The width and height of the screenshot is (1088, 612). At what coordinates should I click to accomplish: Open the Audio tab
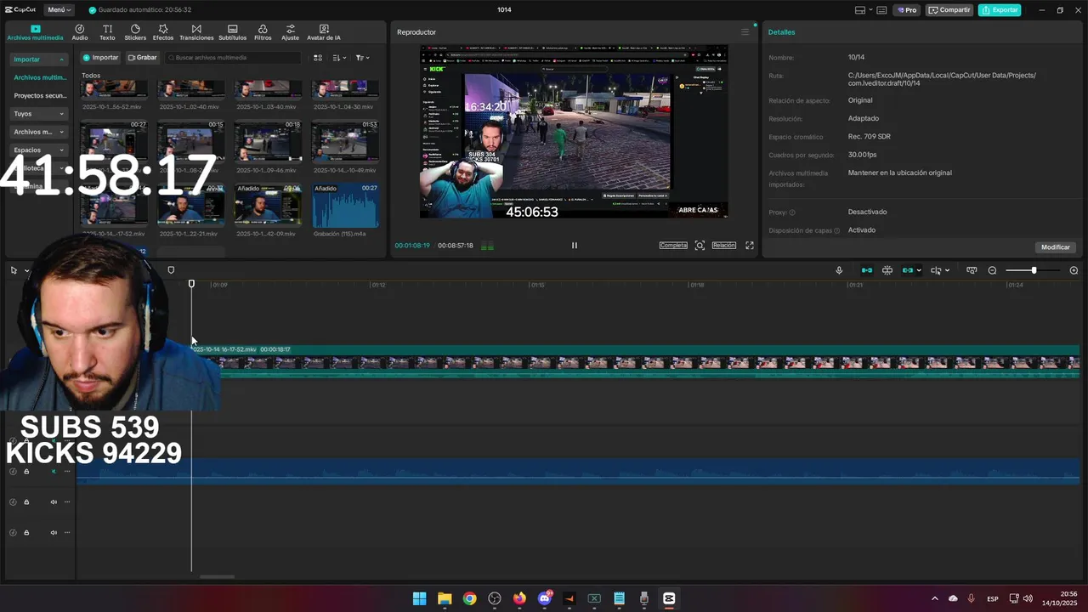(80, 32)
